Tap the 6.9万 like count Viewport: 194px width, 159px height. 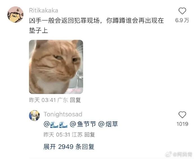tap(182, 20)
